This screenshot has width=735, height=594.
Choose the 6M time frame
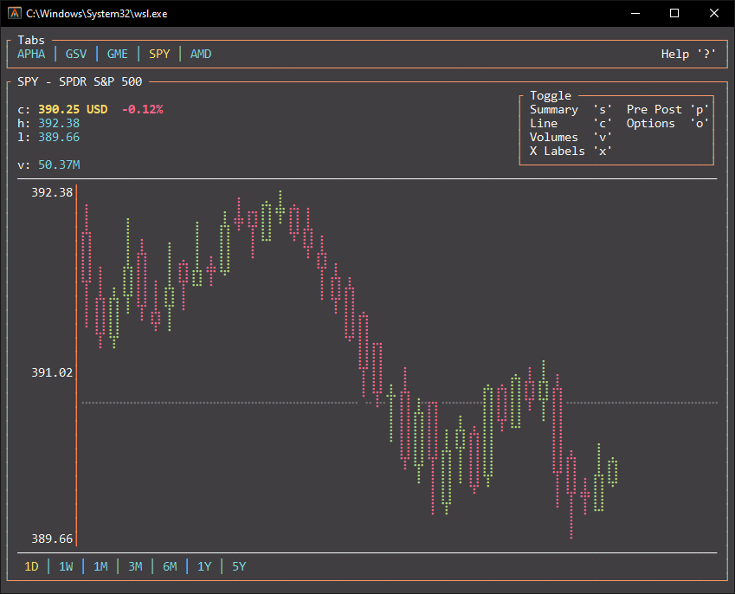(x=170, y=566)
